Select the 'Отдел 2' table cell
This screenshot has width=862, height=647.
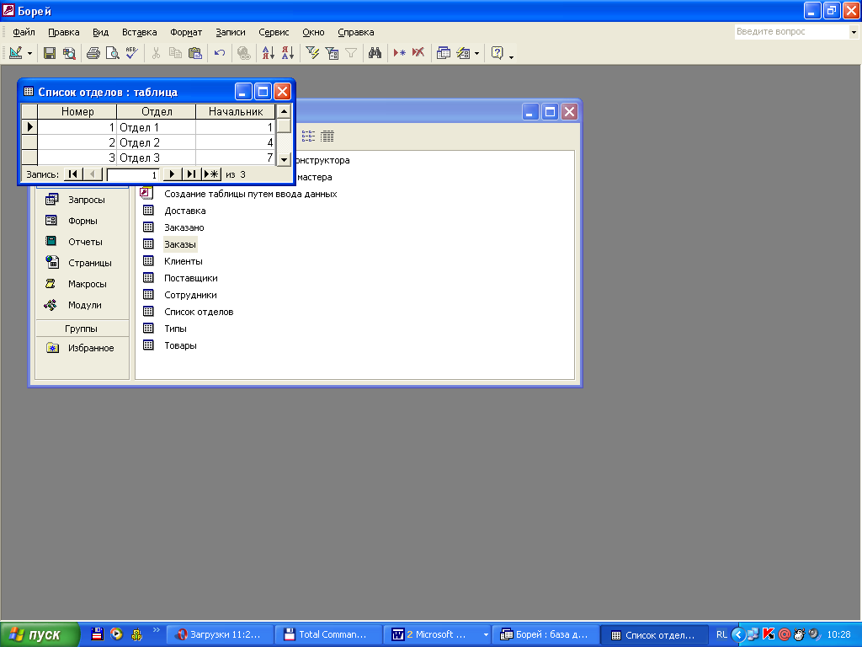point(157,142)
